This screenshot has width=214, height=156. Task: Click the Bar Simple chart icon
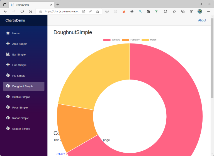click(8, 54)
